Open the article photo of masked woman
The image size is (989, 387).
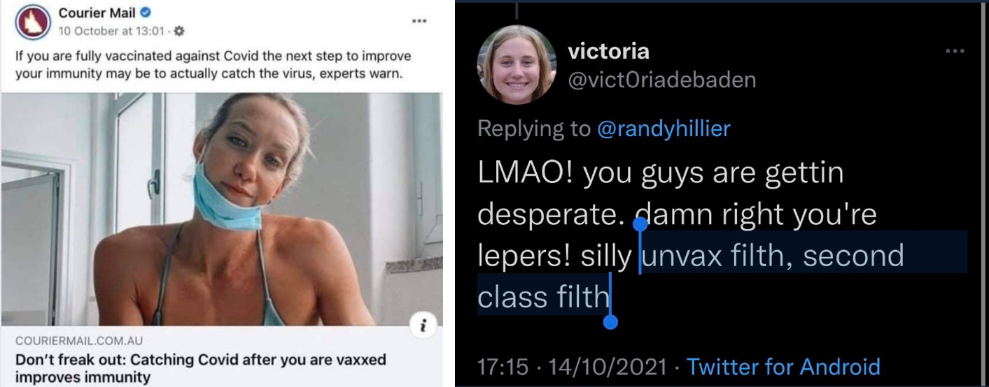[222, 209]
